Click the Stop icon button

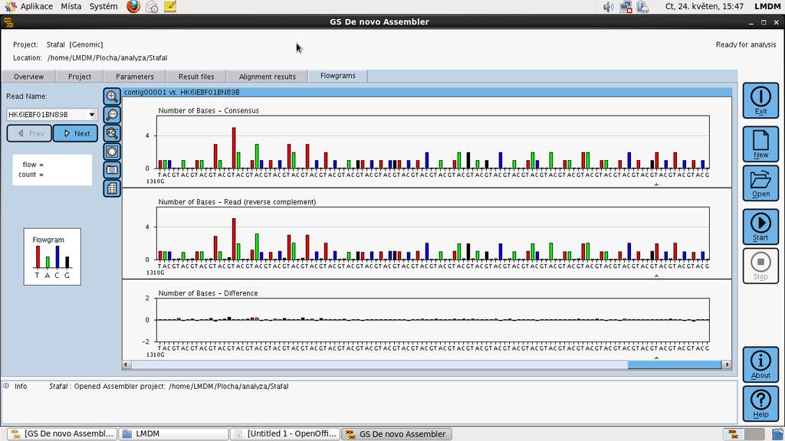point(760,266)
